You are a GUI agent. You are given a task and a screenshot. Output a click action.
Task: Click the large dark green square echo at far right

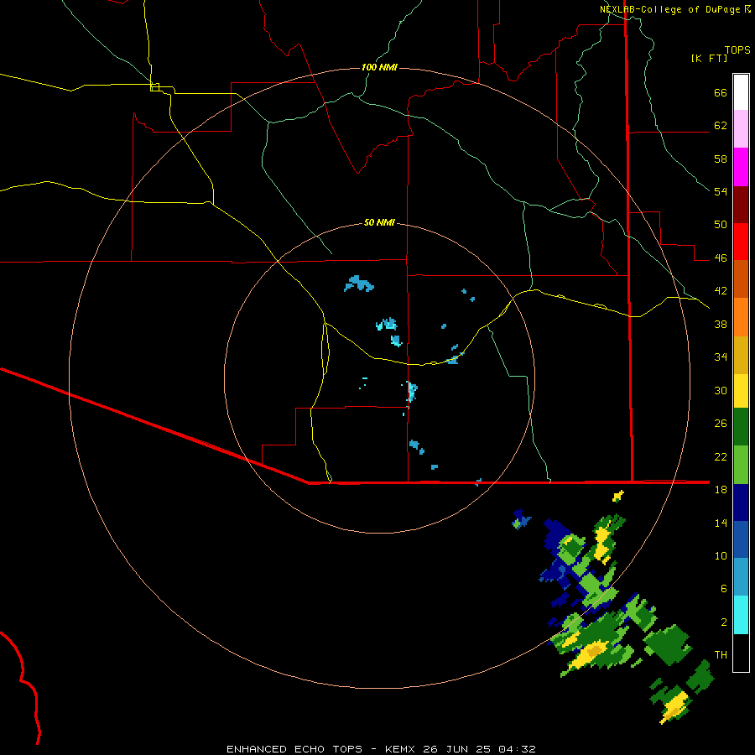click(668, 645)
